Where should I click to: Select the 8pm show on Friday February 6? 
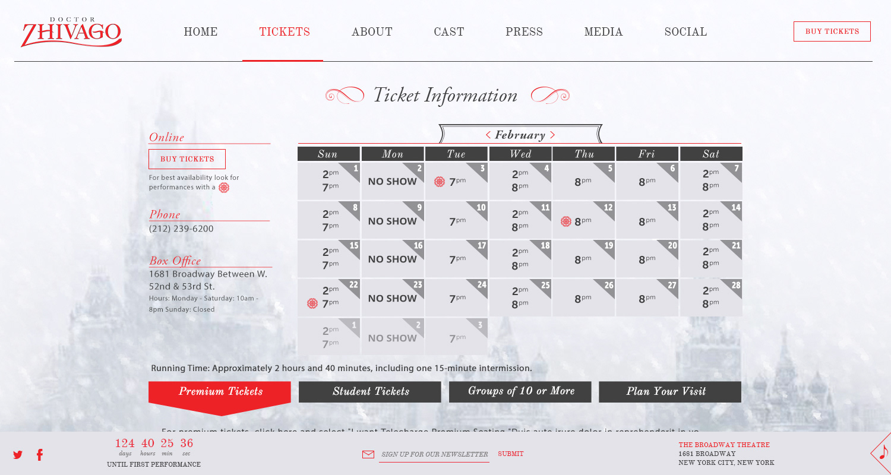tap(647, 182)
